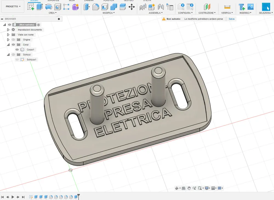This screenshot has width=274, height=200.
Task: Toggle visibility of root (Non salvato) component
Action: [10, 25]
